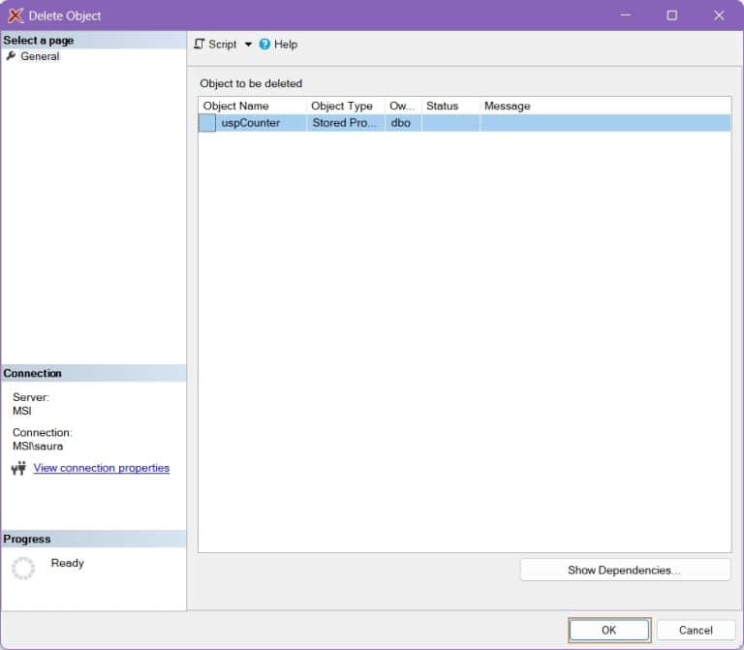The height and width of the screenshot is (650, 744).
Task: Maximize the Delete Object window
Action: tap(672, 15)
